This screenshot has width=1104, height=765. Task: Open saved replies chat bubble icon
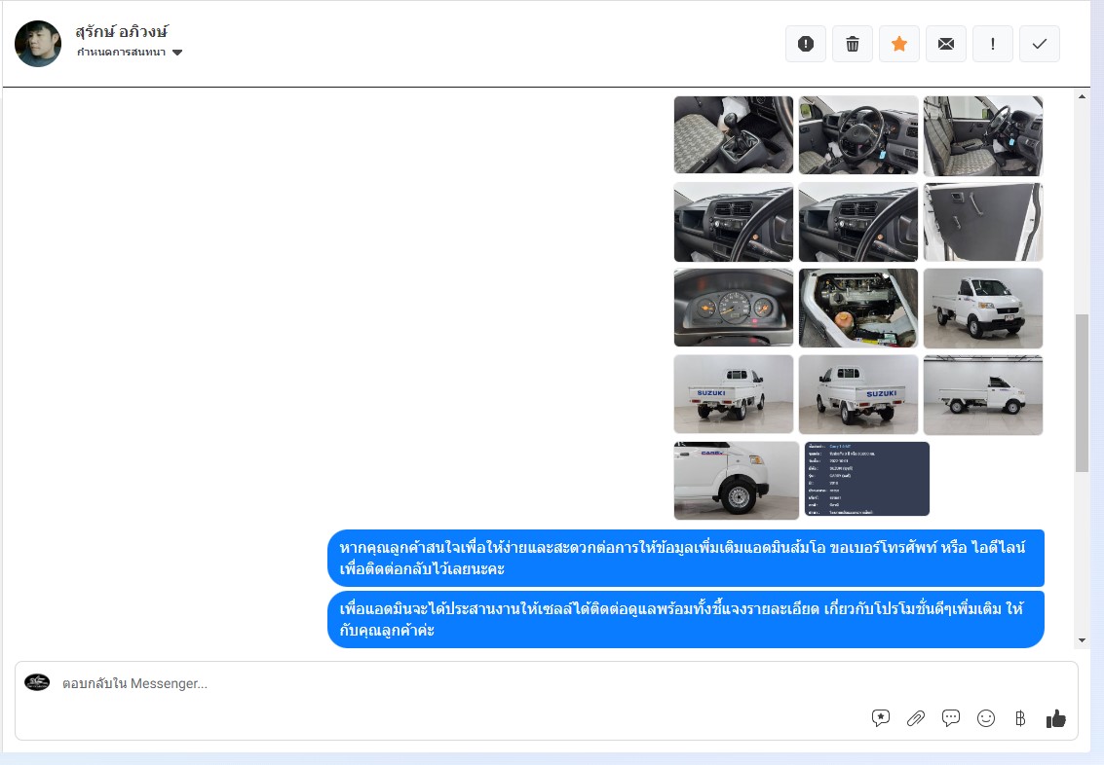[x=951, y=718]
